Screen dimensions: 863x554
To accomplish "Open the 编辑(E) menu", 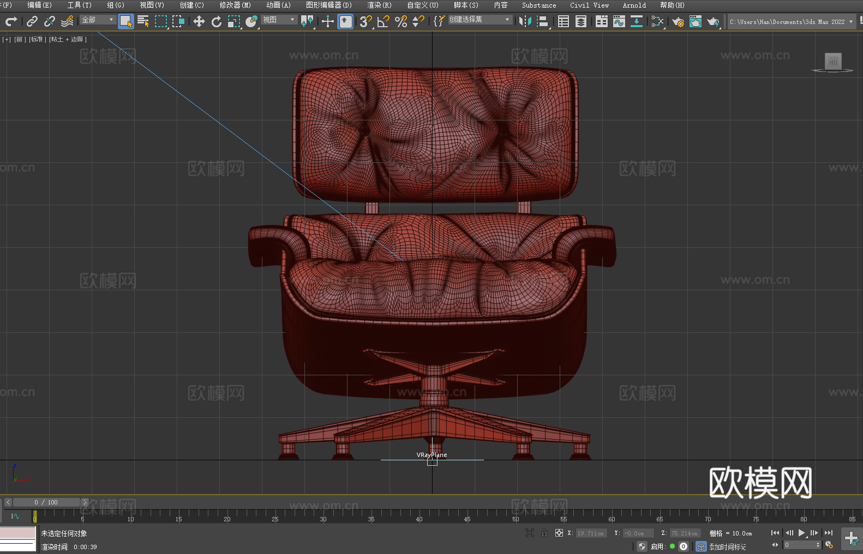I will tap(40, 5).
